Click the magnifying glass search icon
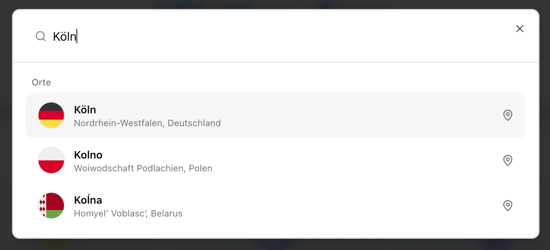The width and height of the screenshot is (550, 250). coord(41,36)
